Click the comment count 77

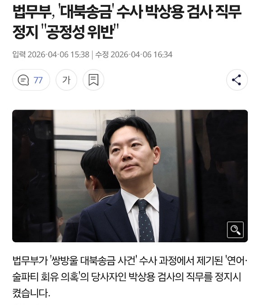coord(38,80)
